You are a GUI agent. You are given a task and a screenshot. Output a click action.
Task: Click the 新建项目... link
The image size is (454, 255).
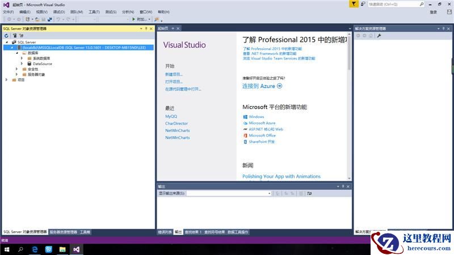pyautogui.click(x=174, y=74)
